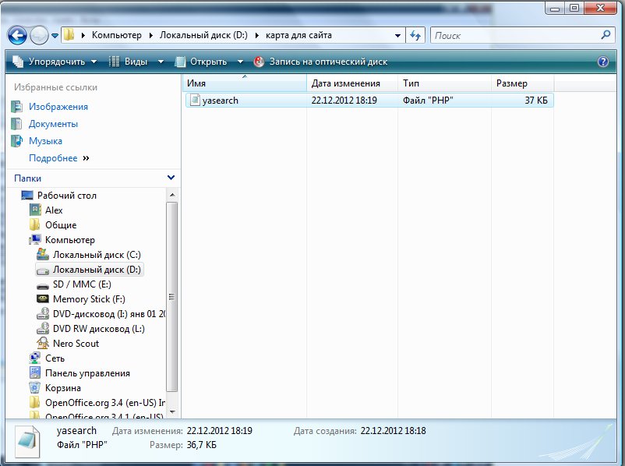Select SD / MMC (E:) drive
Image resolution: width=625 pixels, height=466 pixels.
pyautogui.click(x=82, y=284)
